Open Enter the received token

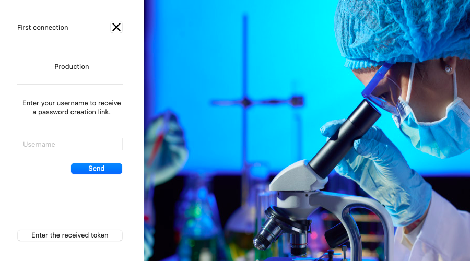coord(70,235)
